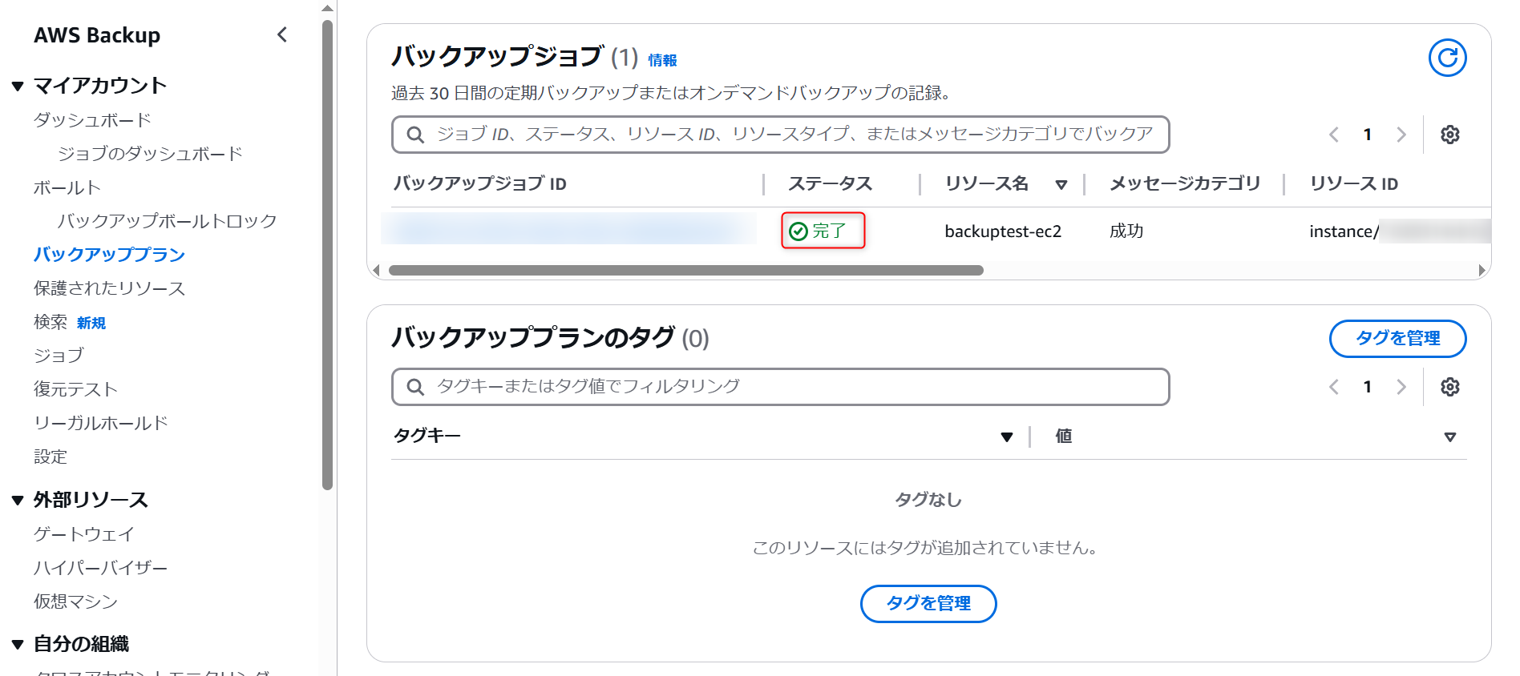Collapse the 外部リソース section
The width and height of the screenshot is (1520, 676).
[x=18, y=501]
